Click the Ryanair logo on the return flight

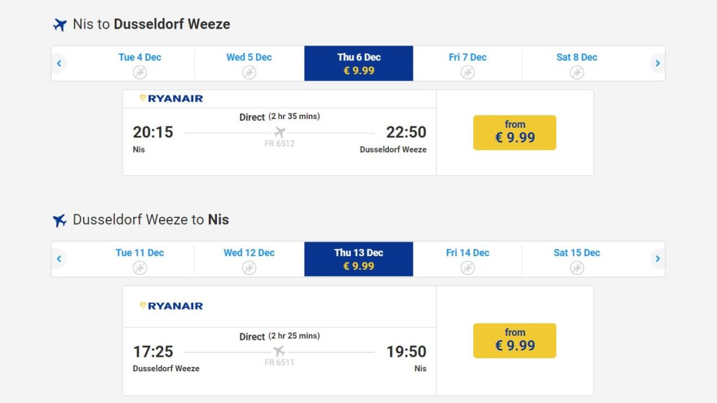(x=171, y=306)
